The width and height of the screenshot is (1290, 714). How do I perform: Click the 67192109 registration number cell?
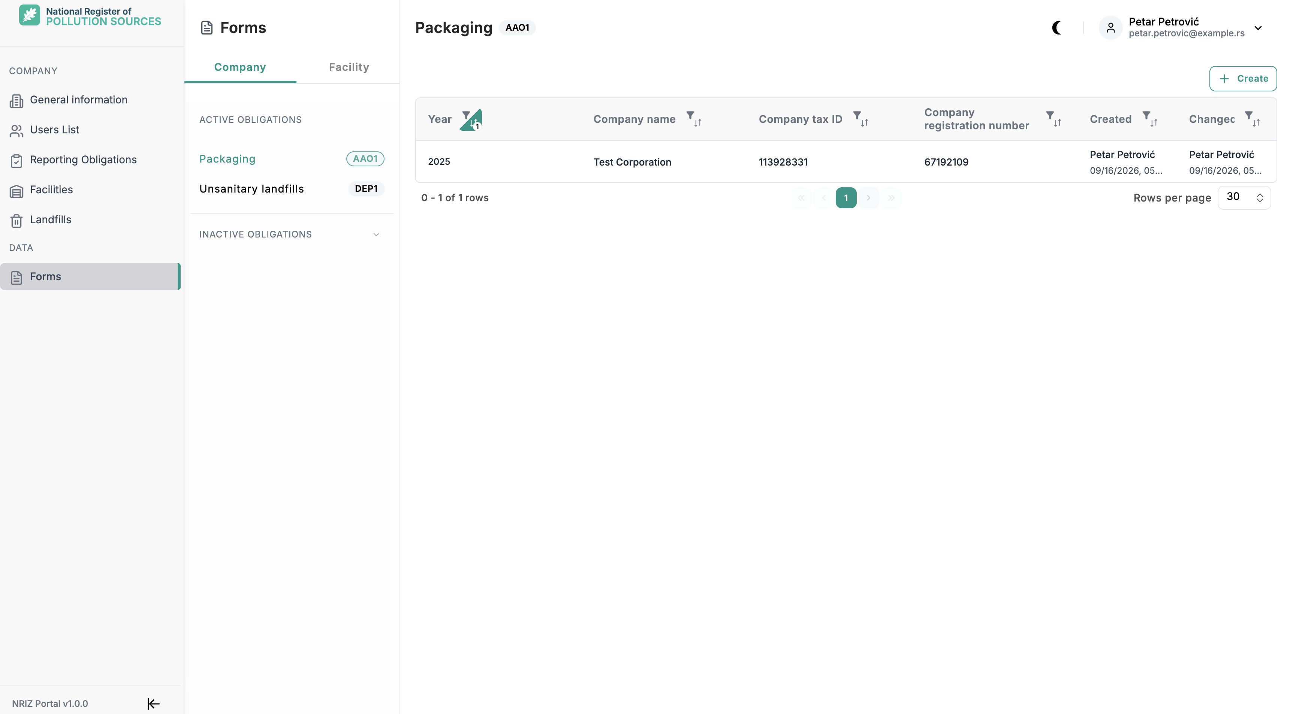[x=946, y=162]
